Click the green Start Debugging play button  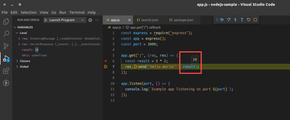point(46,20)
